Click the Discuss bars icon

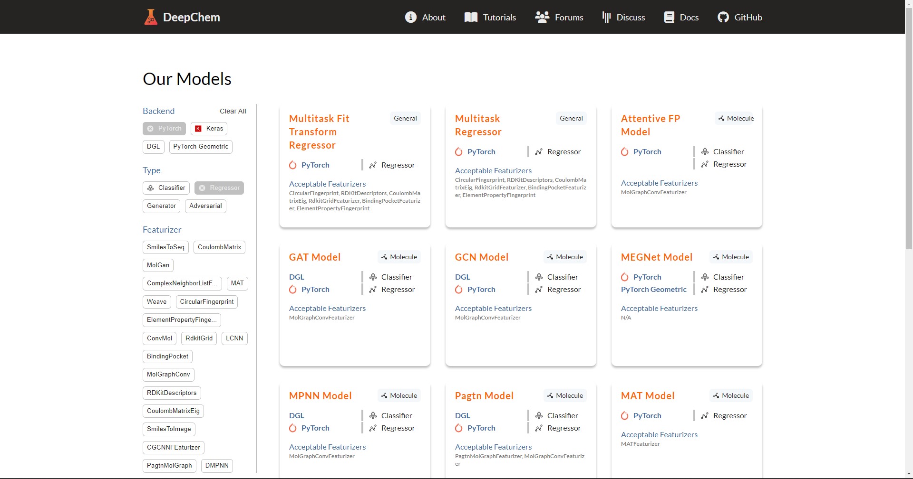pos(606,17)
